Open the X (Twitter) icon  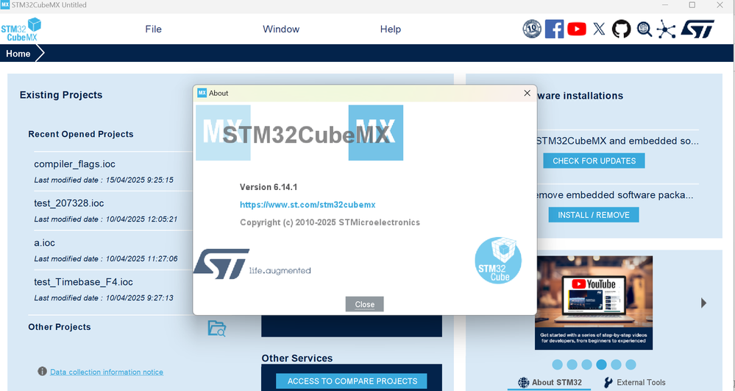pyautogui.click(x=599, y=29)
